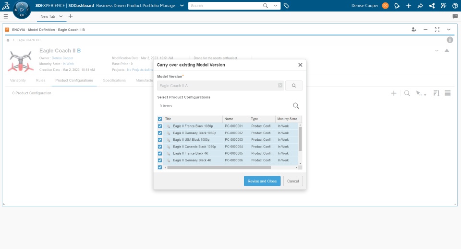Click the 3DS logo icon

pyautogui.click(x=6, y=6)
